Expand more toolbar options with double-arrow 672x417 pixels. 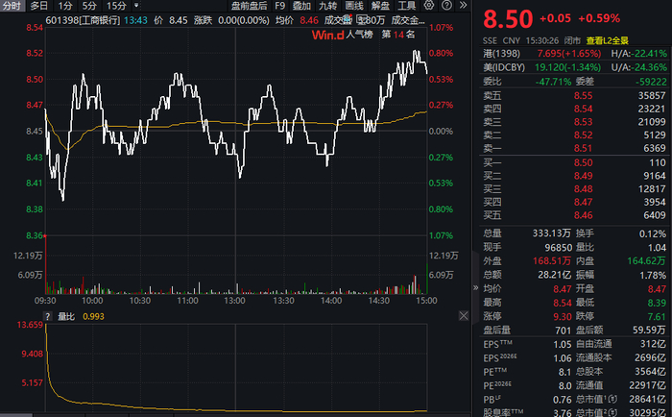(464, 5)
